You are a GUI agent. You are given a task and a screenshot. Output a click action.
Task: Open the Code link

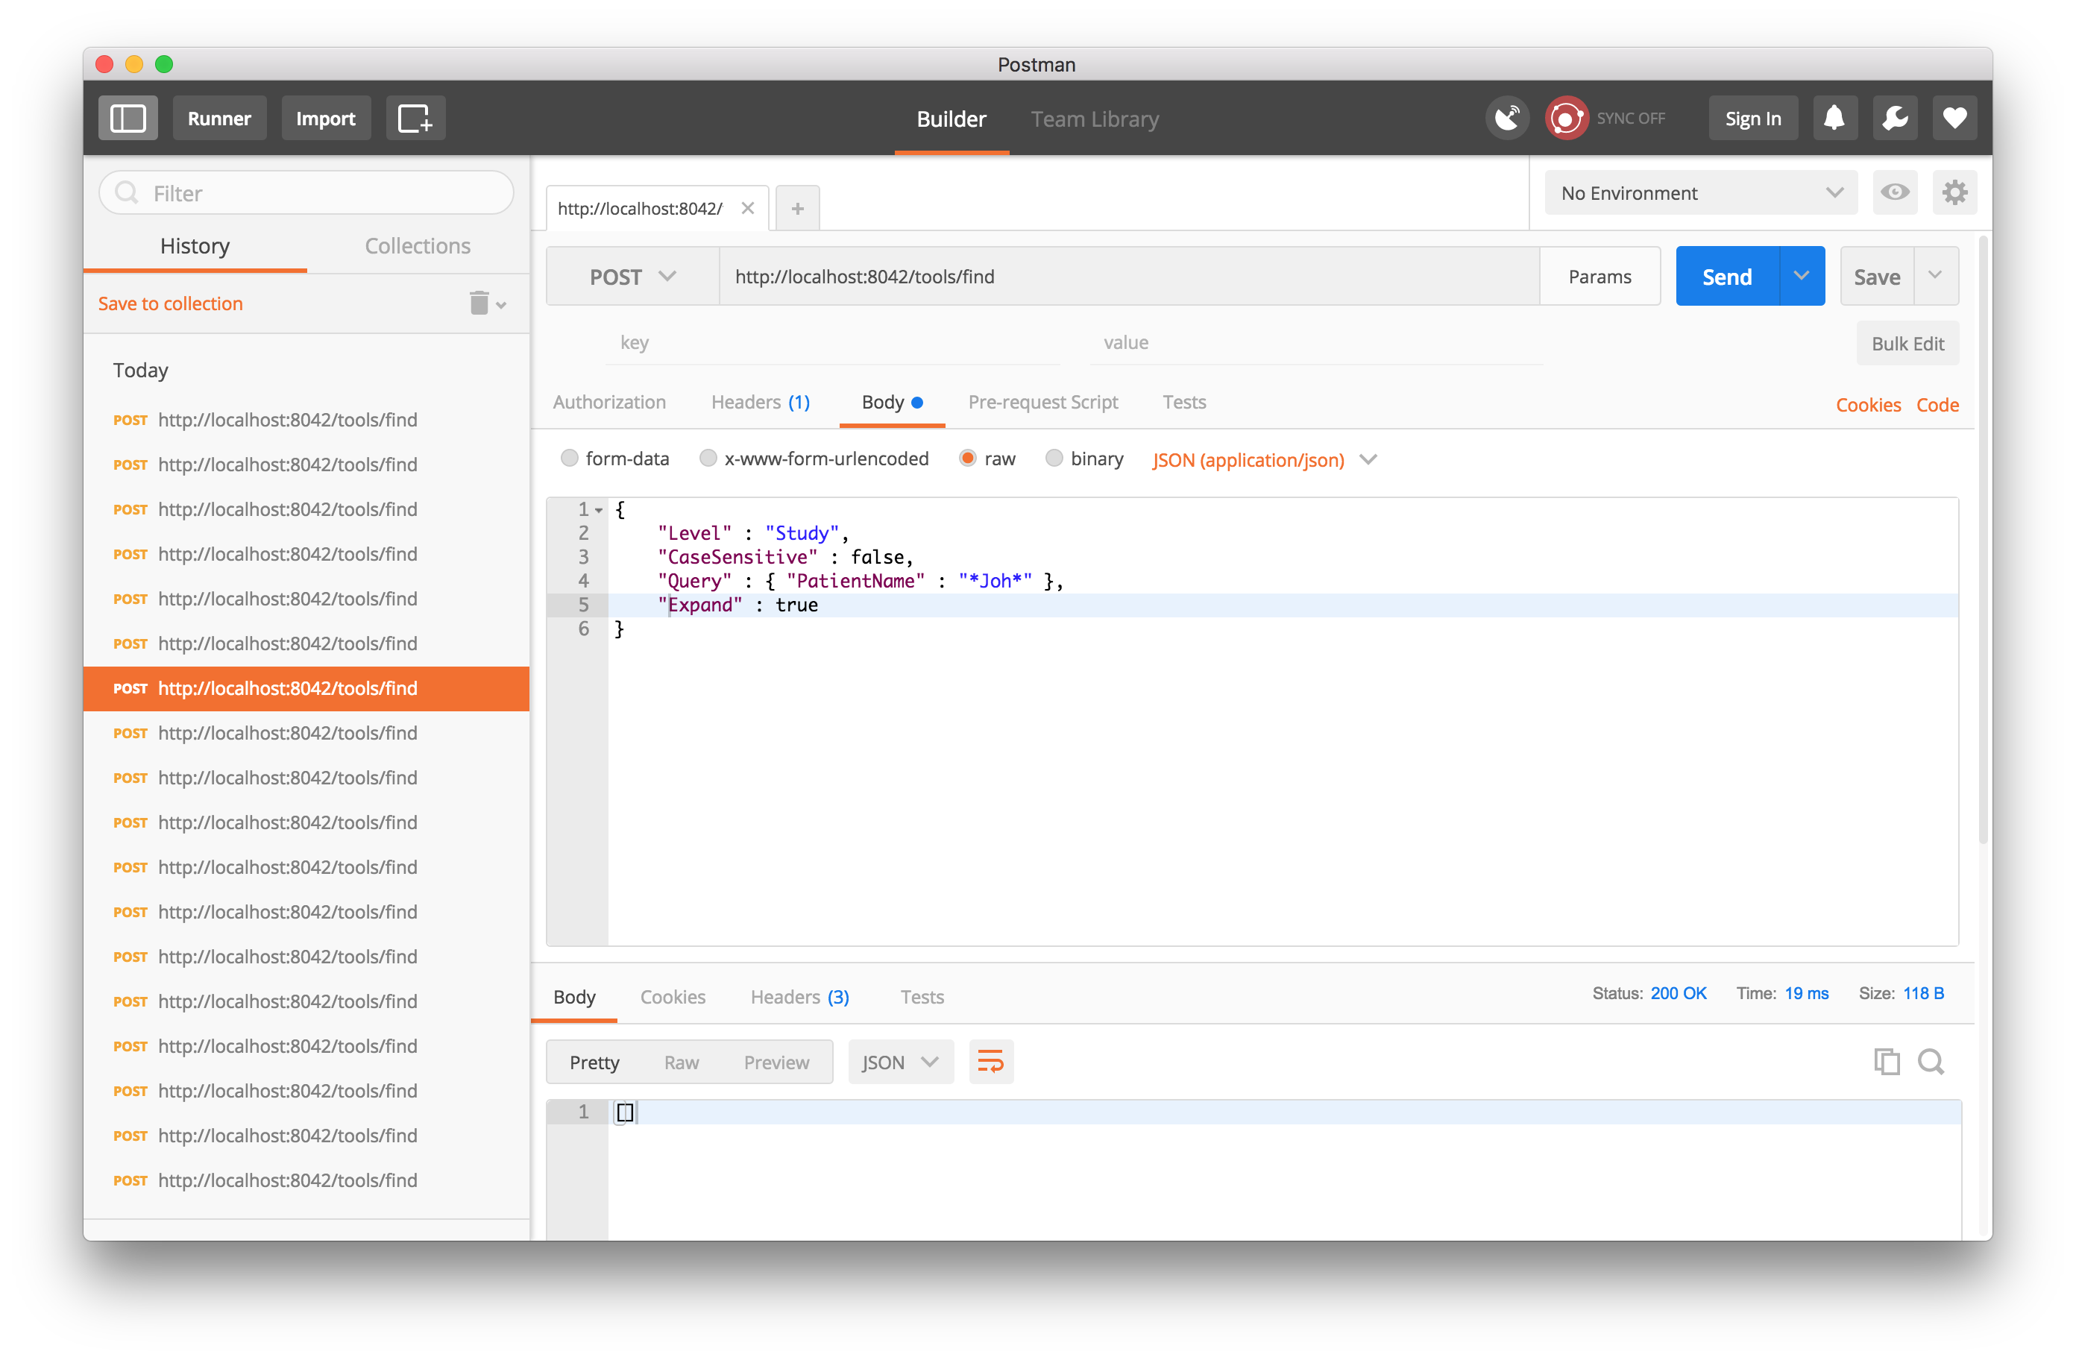1937,405
